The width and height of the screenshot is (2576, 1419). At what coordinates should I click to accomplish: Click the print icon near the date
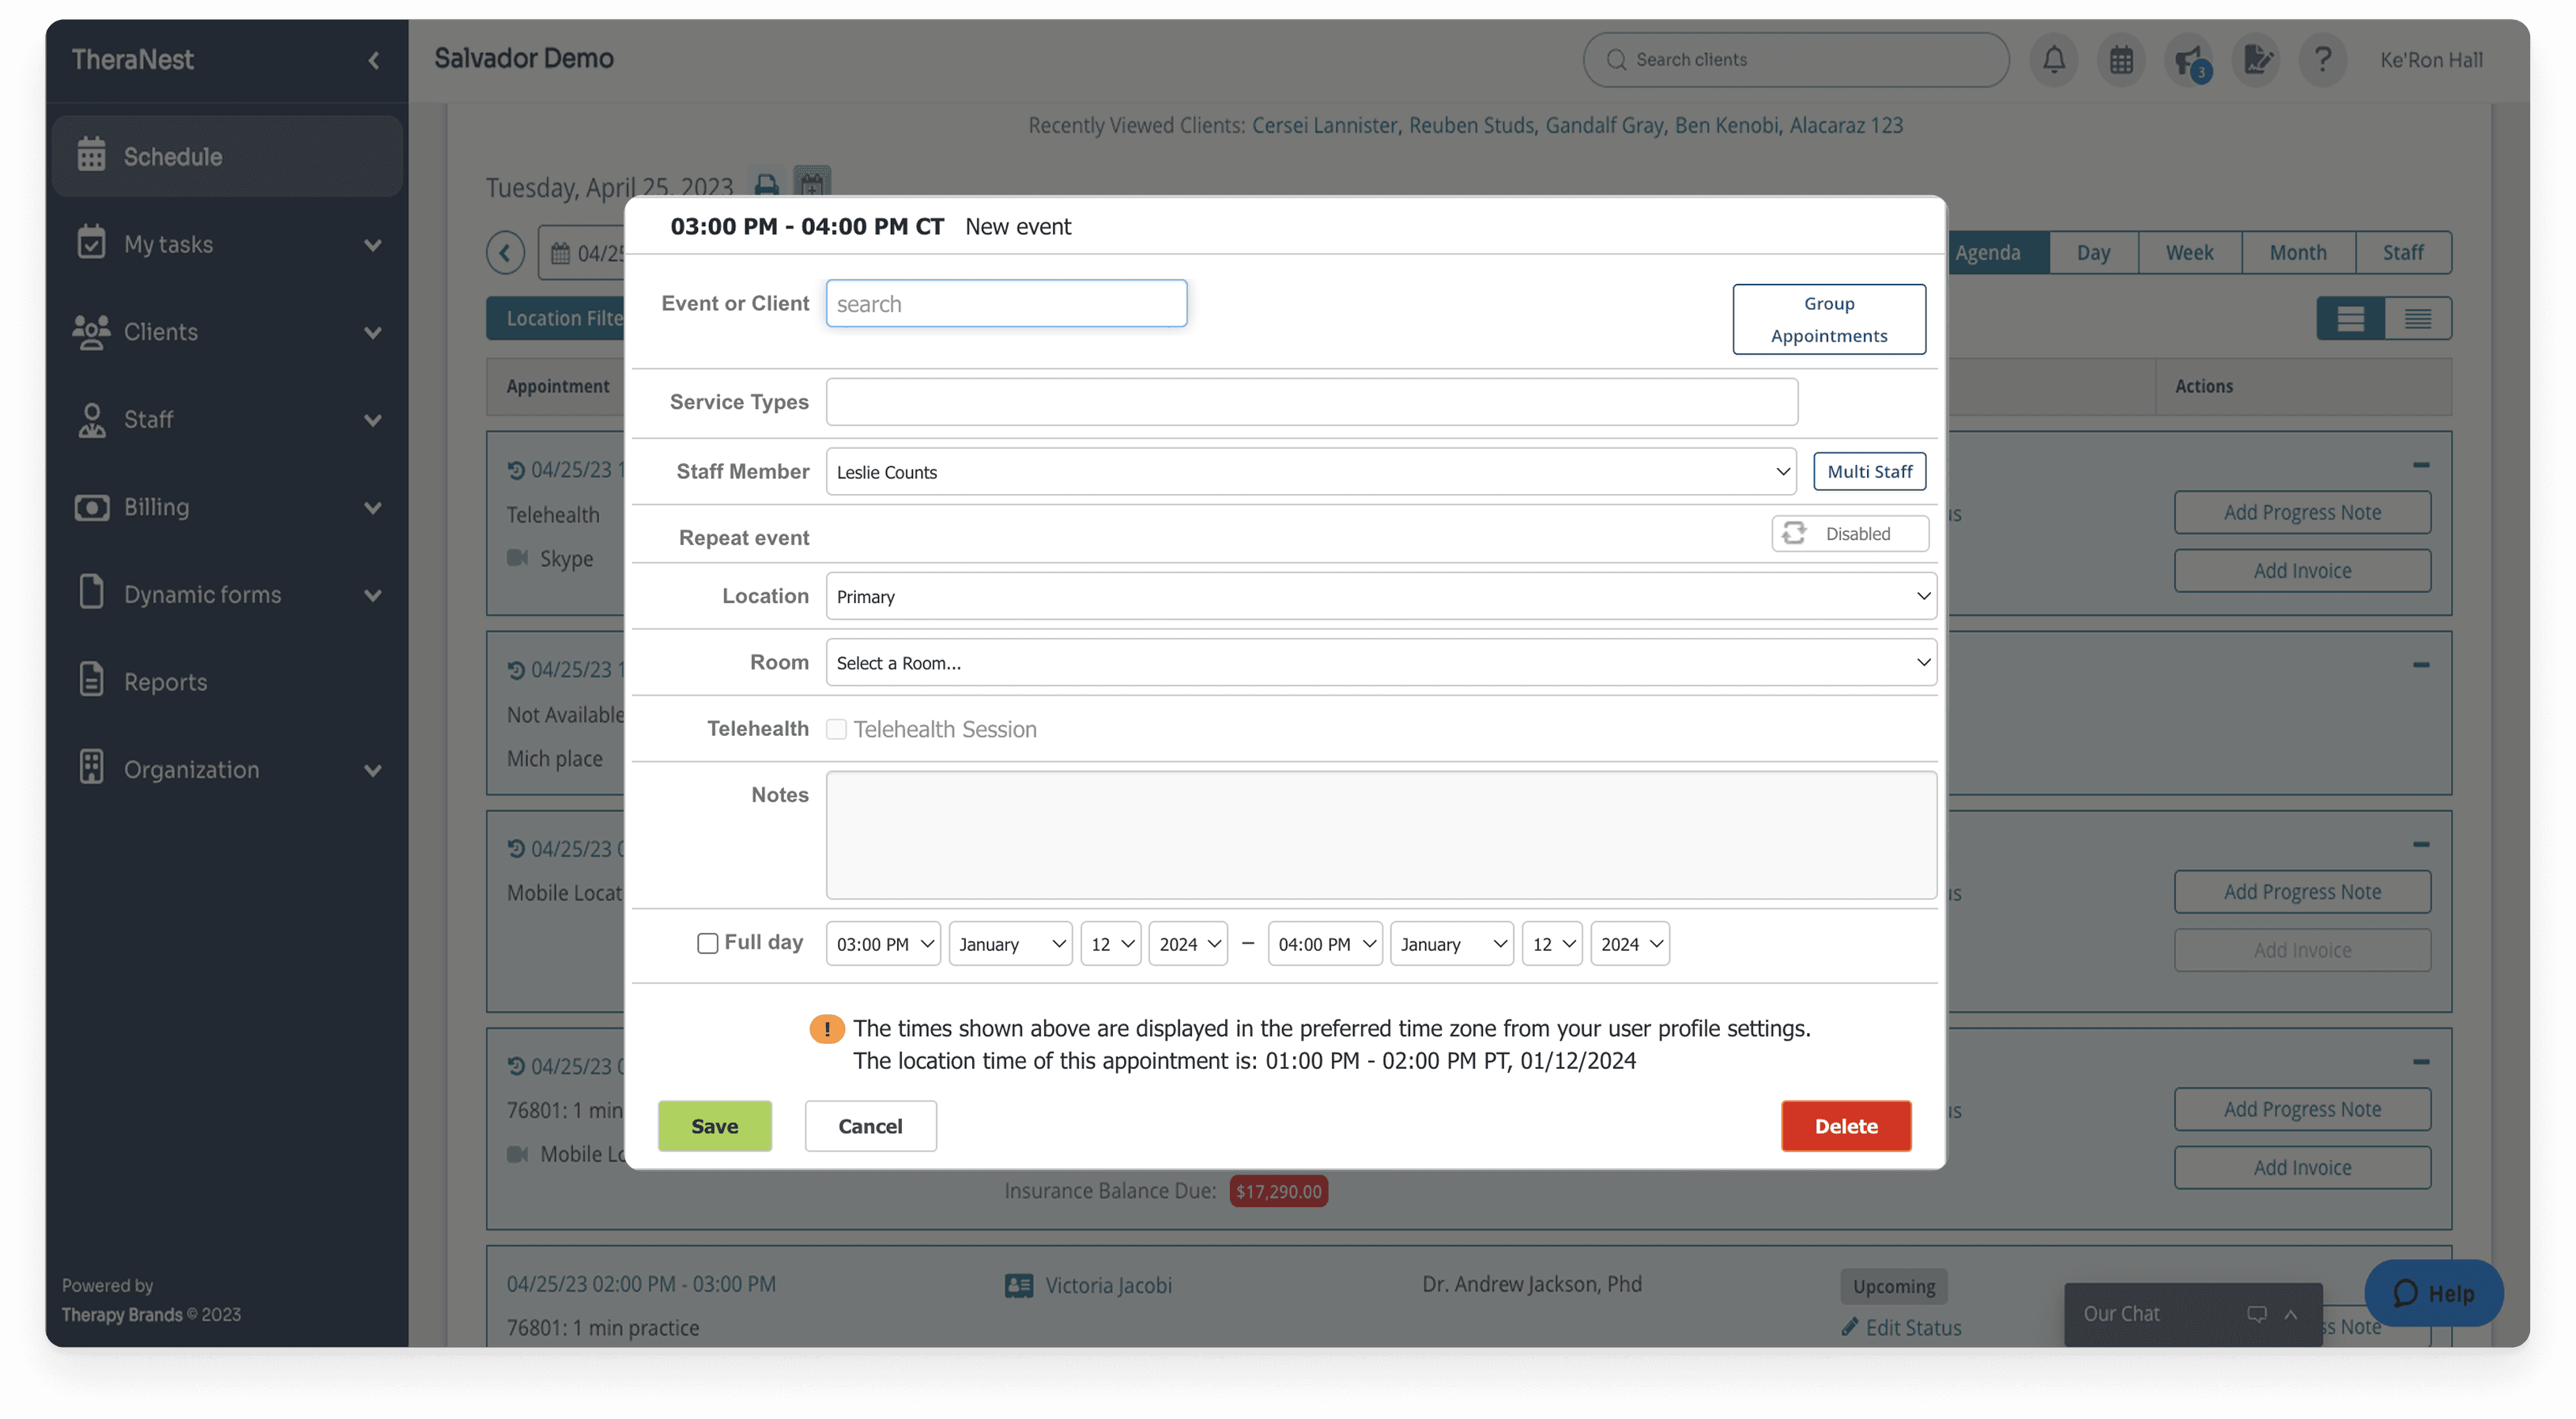pyautogui.click(x=767, y=185)
